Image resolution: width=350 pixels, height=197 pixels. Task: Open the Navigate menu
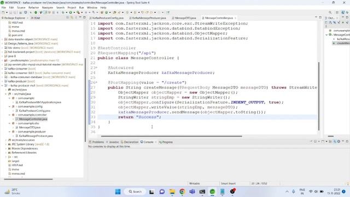48,8
